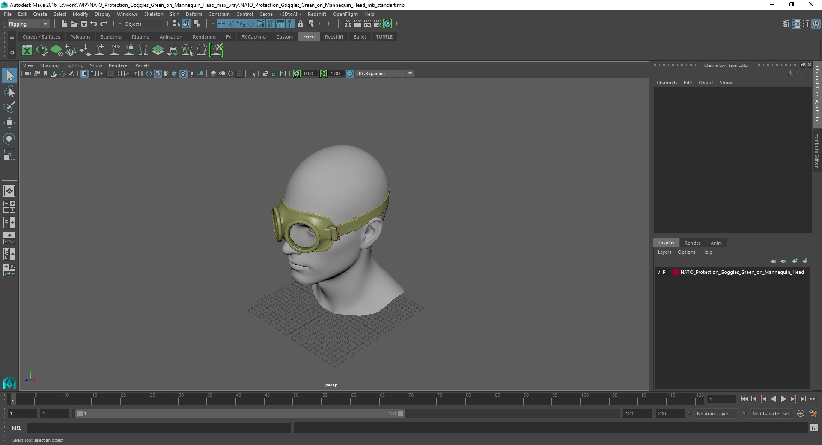This screenshot has height=445, width=822.
Task: Click the range slider end handle at 120
Action: [x=400, y=414]
